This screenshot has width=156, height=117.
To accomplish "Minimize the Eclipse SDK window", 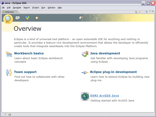I will click(143, 3).
